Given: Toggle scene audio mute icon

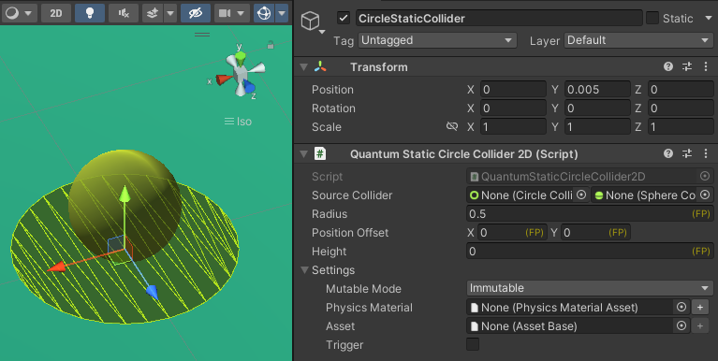Looking at the screenshot, I should 124,13.
